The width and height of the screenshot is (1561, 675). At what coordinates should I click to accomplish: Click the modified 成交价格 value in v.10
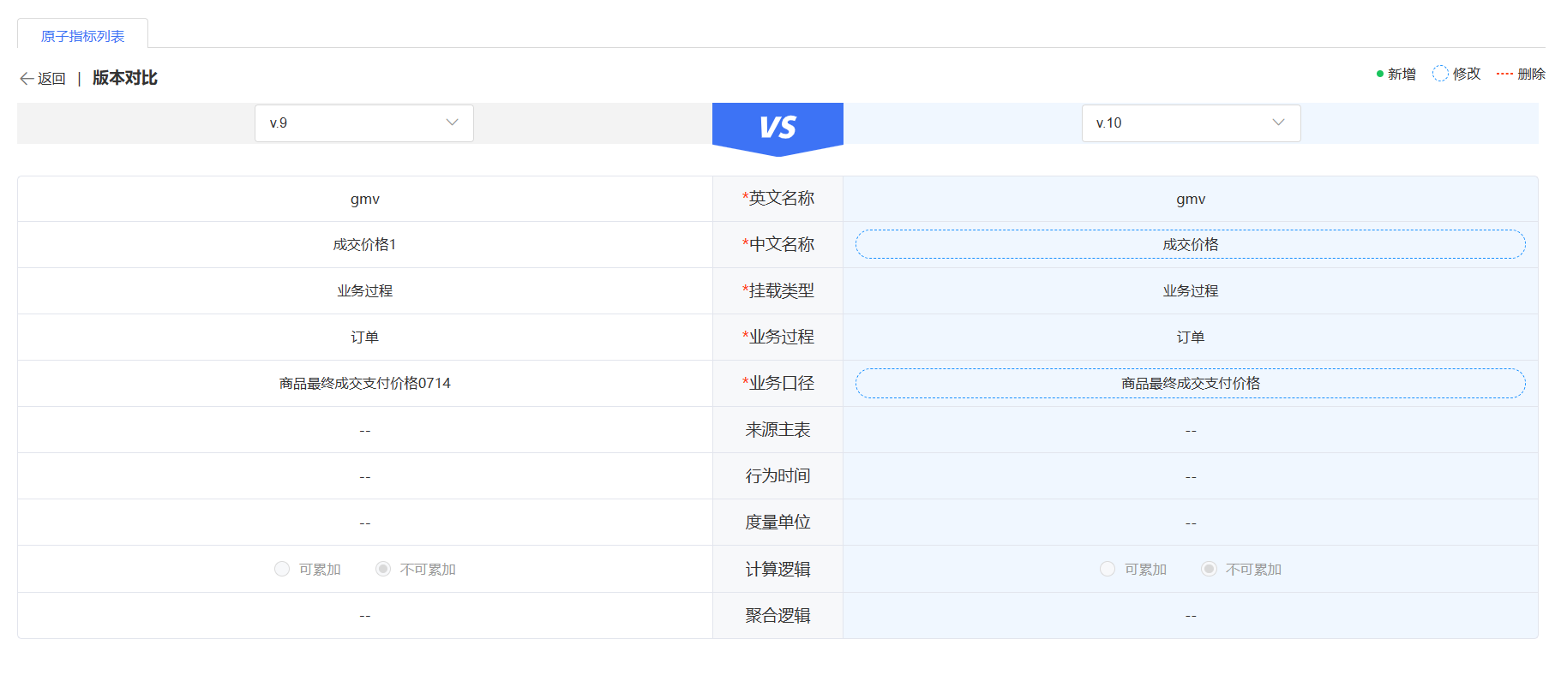coord(1191,244)
